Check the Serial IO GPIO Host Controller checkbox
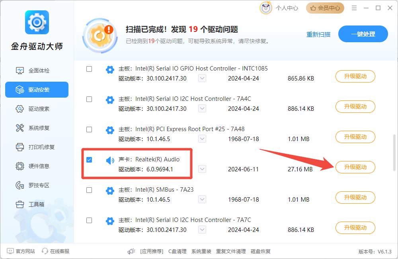 89,69
